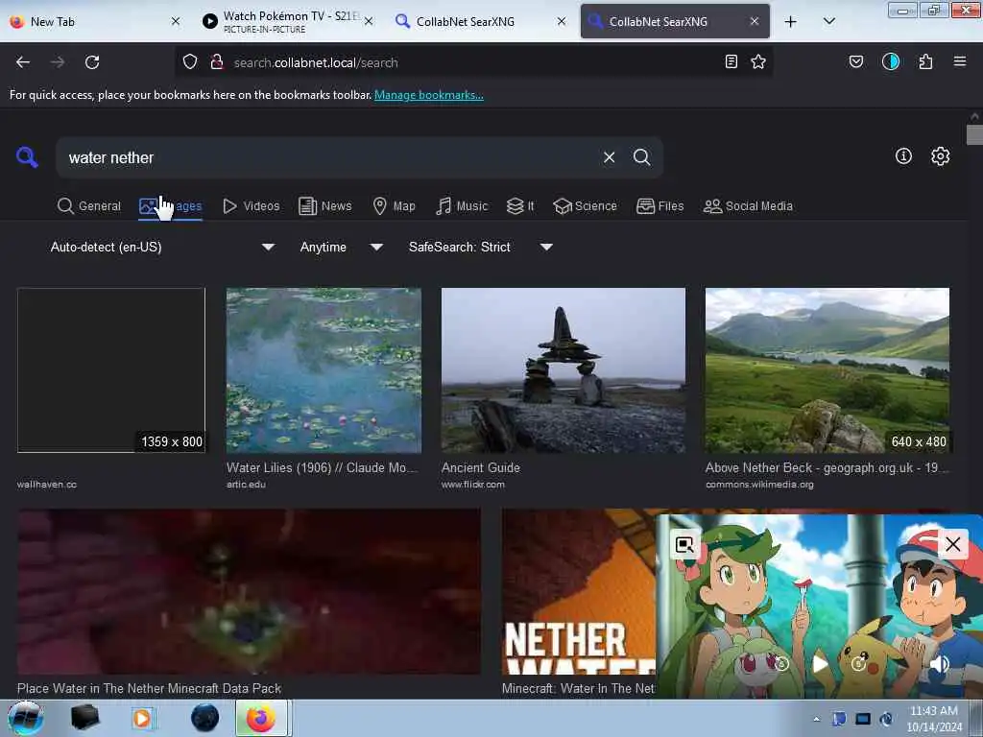Switch to the Social Media category

click(748, 206)
